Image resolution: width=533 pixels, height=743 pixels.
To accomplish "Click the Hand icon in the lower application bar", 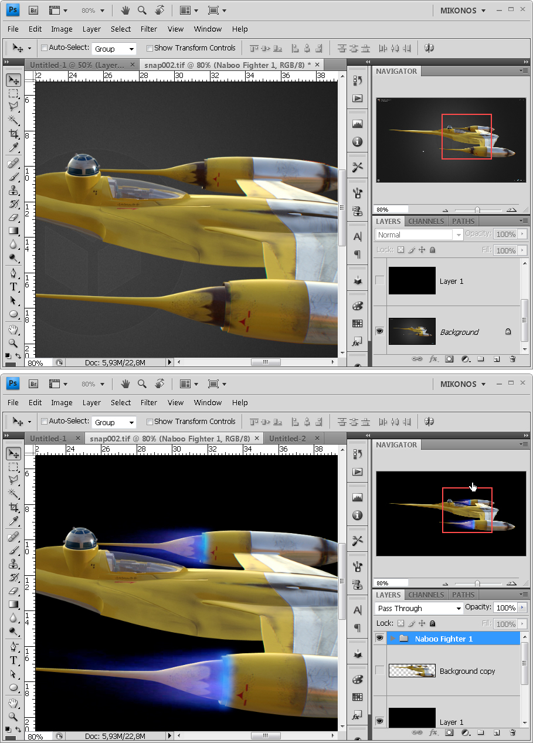I will tap(125, 384).
